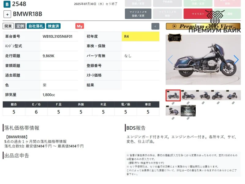Click the red My badge
This screenshot has width=245, height=184.
pyautogui.click(x=80, y=26)
